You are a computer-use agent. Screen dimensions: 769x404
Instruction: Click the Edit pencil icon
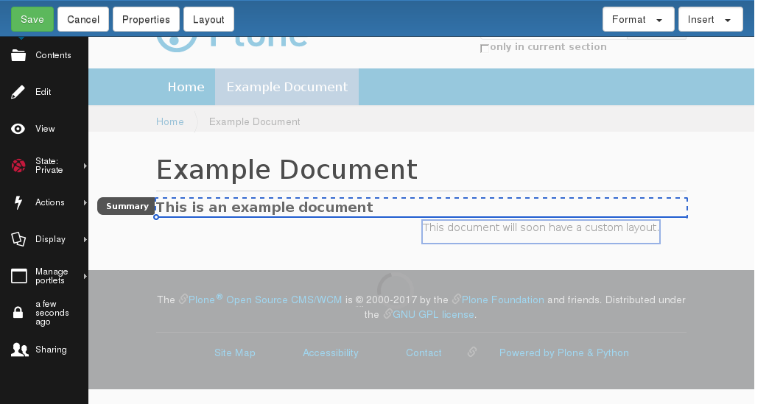tap(18, 92)
